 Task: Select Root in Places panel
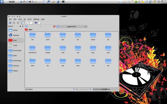pos(16,40)
